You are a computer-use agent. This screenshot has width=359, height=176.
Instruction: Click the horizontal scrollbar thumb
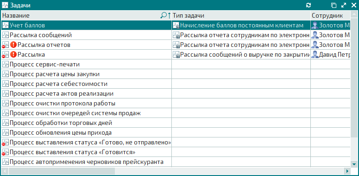pos(62,171)
